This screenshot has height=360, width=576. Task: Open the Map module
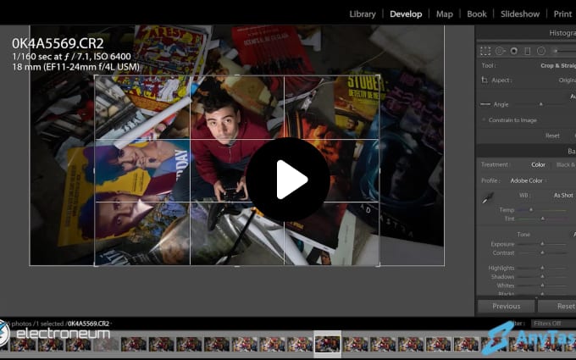coord(444,14)
